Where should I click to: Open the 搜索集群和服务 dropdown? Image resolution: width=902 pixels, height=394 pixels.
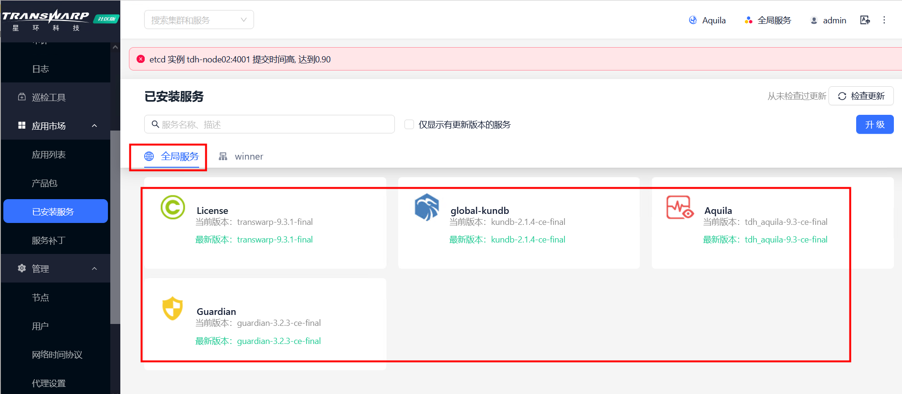199,20
